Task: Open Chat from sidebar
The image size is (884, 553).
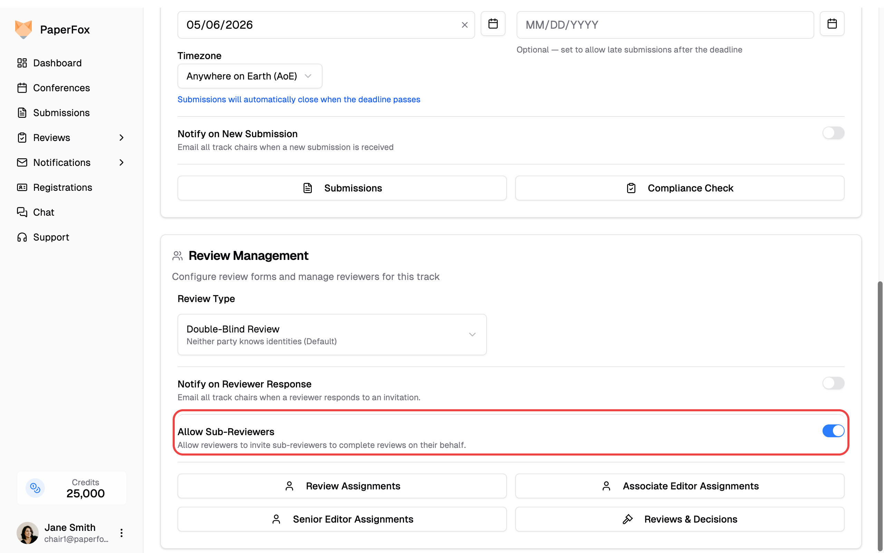Action: pyautogui.click(x=44, y=212)
